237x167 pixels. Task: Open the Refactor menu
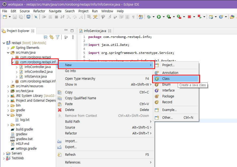click(39, 11)
